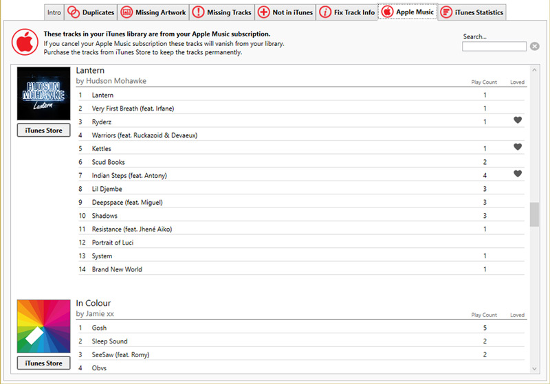Select the track "Lil Djembe"

pyautogui.click(x=301, y=189)
